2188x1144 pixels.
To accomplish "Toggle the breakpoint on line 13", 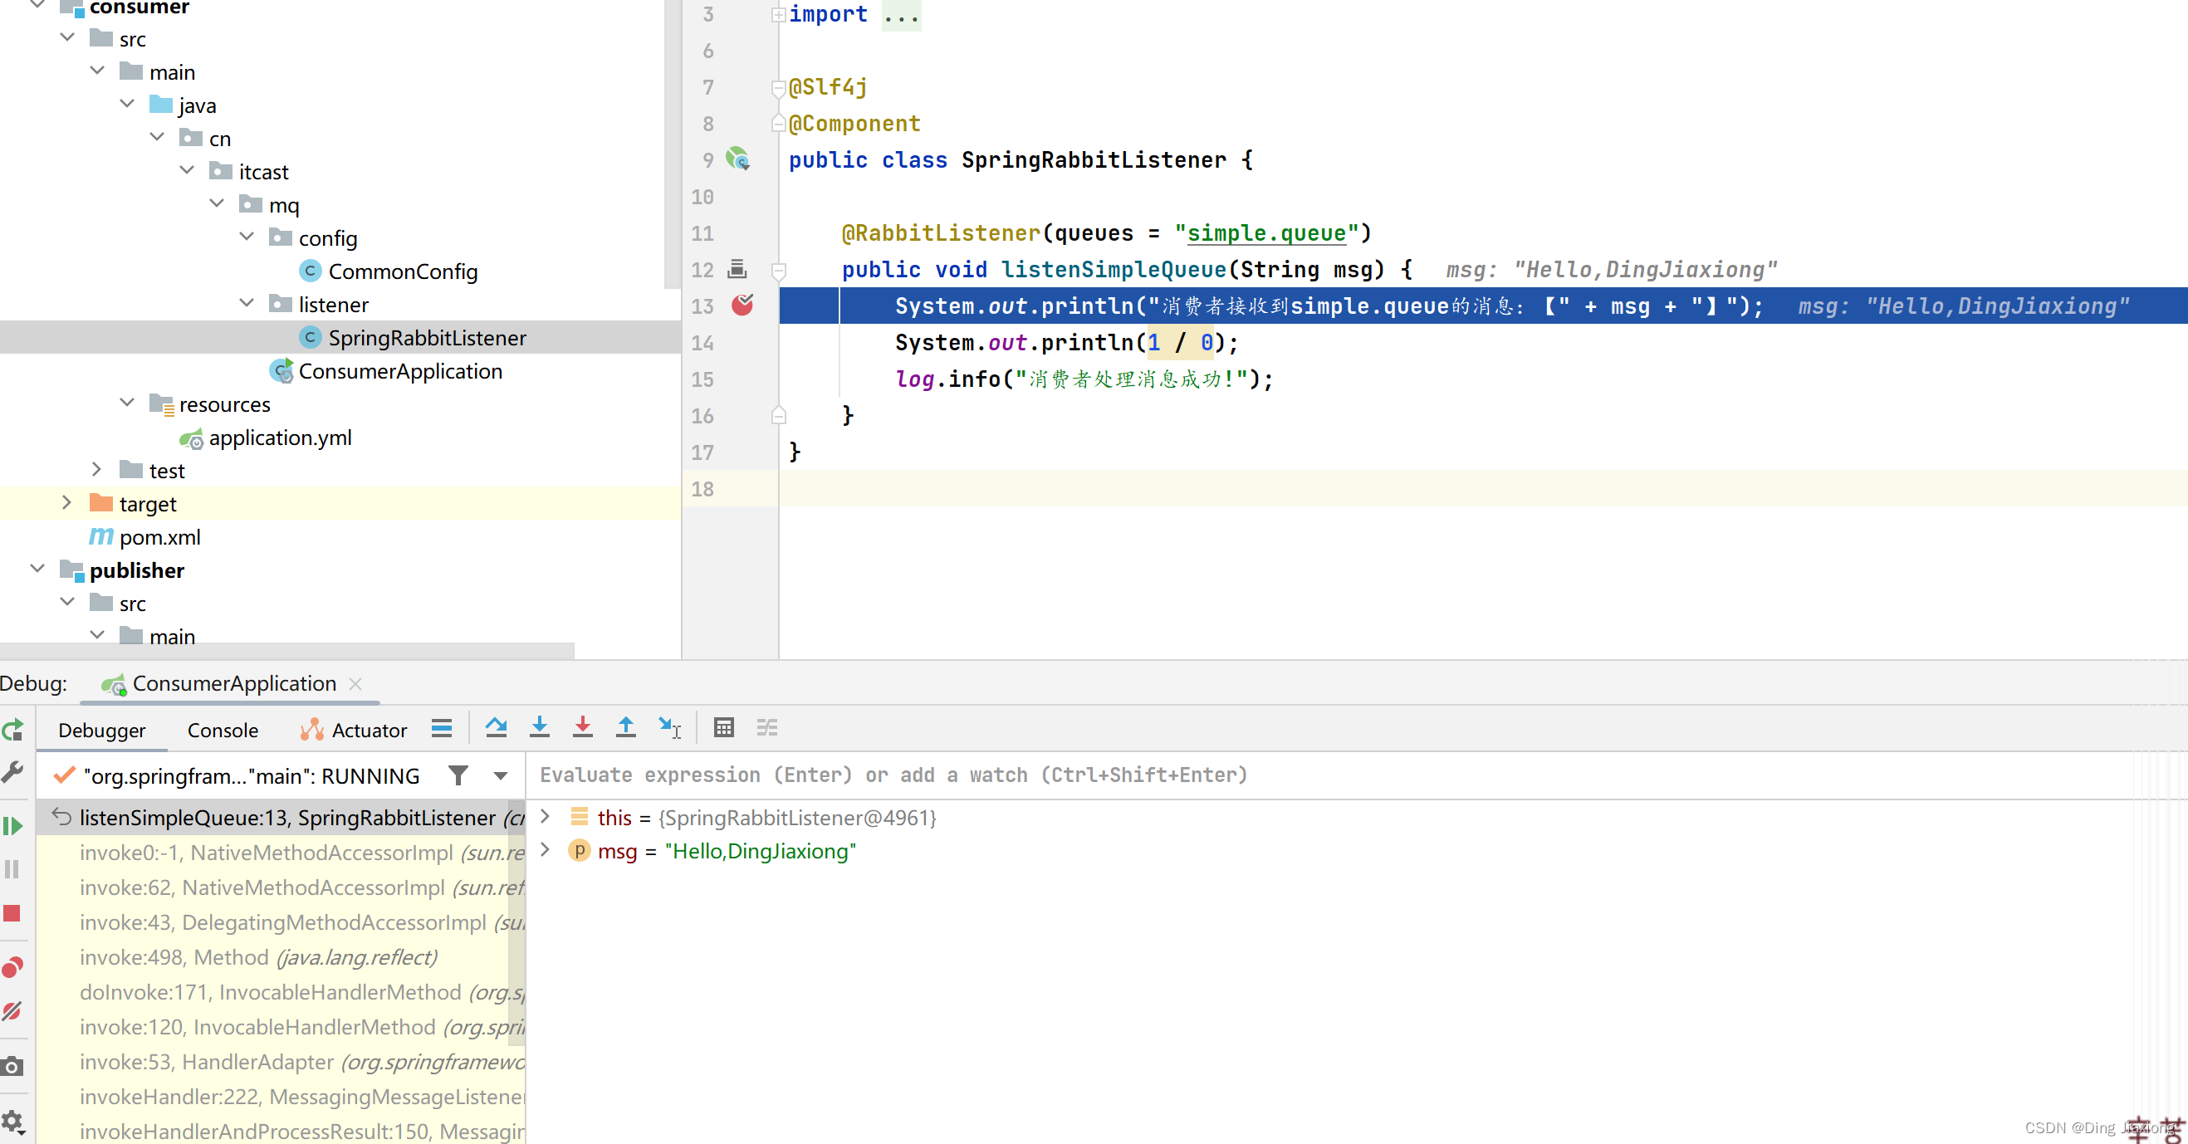I will (x=742, y=306).
